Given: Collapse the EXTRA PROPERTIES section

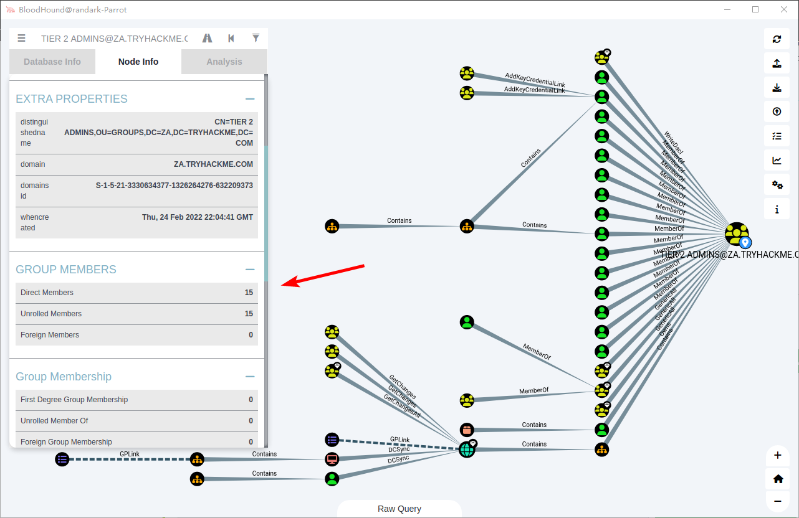Looking at the screenshot, I should [250, 99].
